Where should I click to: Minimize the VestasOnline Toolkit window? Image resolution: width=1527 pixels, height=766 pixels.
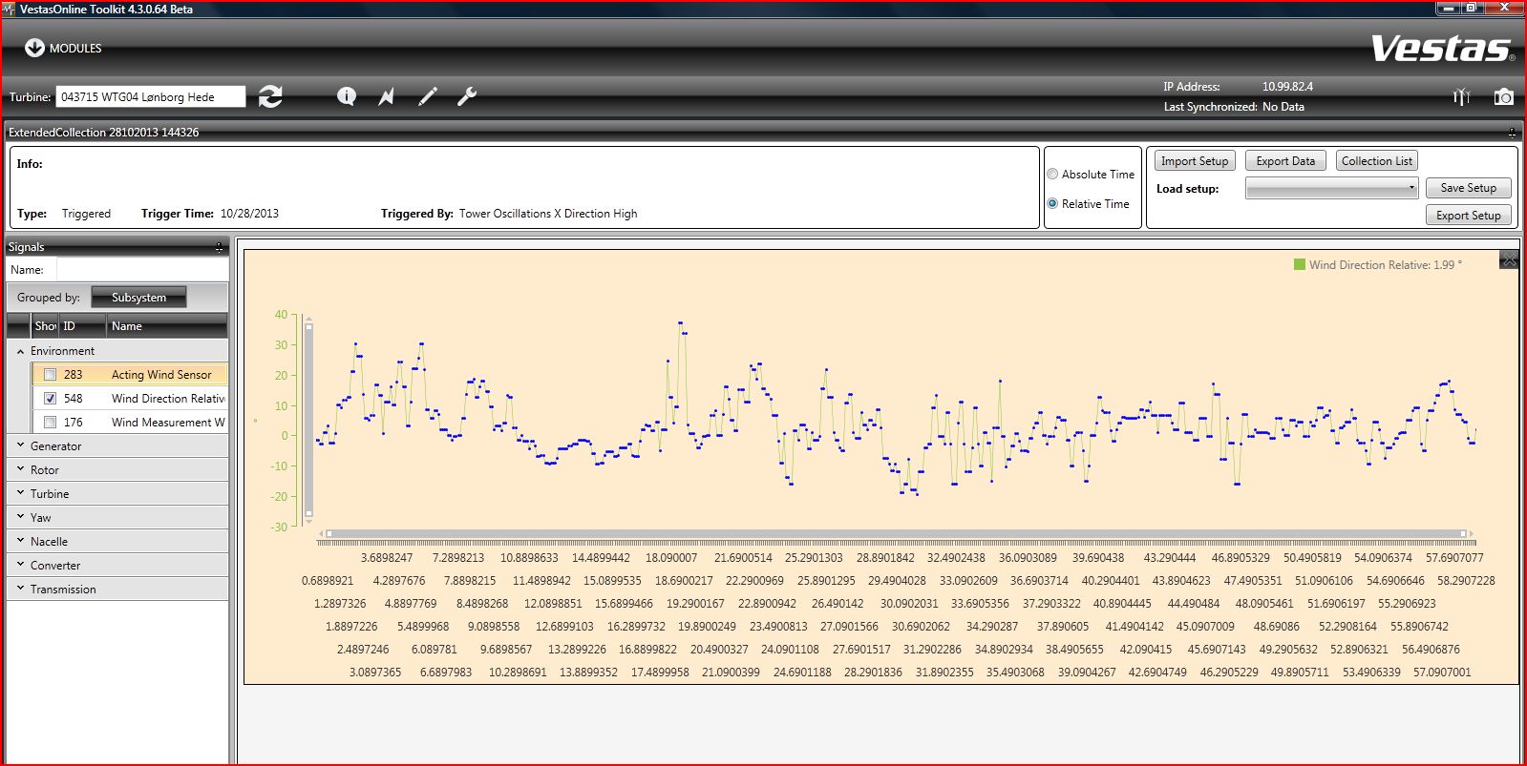tap(1449, 8)
